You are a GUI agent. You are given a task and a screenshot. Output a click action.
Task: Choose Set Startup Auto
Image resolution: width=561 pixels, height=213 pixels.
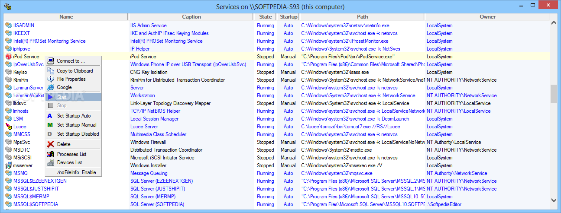point(73,116)
